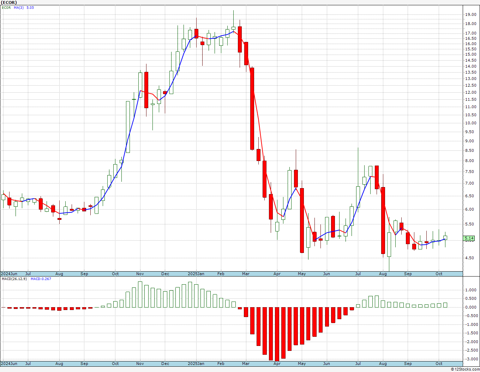Click the 18.00 price axis label
This screenshot has width=480, height=372.
coord(470,24)
